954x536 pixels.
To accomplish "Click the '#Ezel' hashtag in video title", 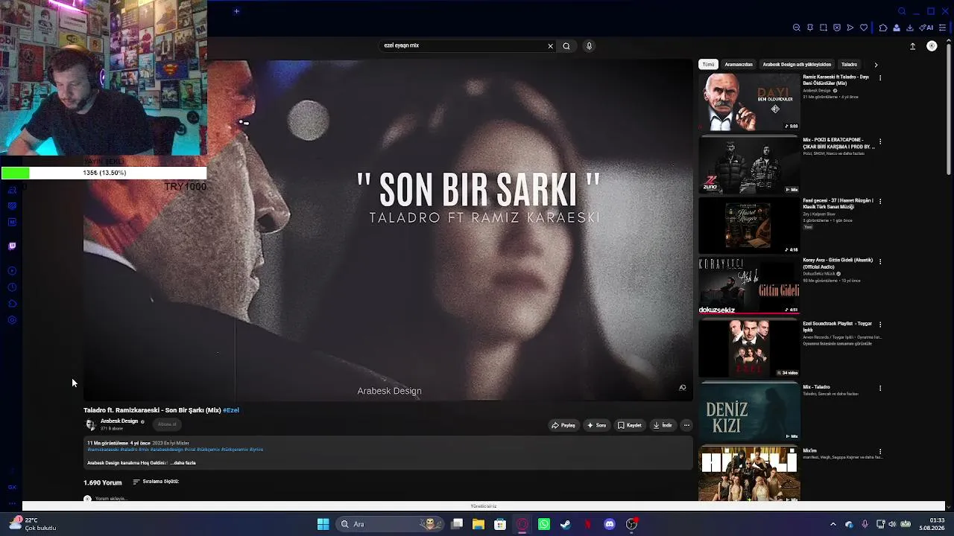I will [231, 410].
